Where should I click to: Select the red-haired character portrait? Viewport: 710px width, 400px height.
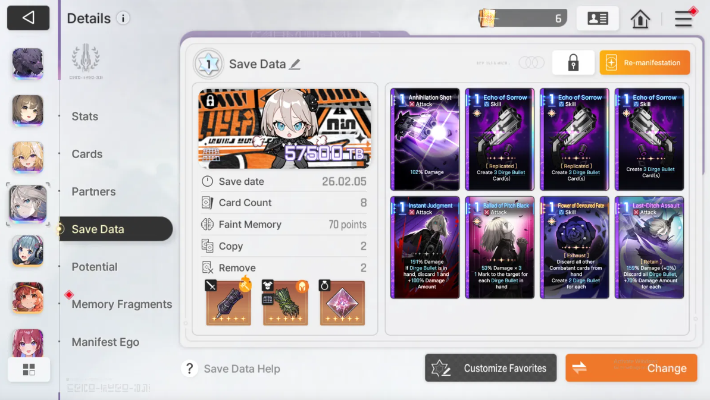pyautogui.click(x=27, y=343)
